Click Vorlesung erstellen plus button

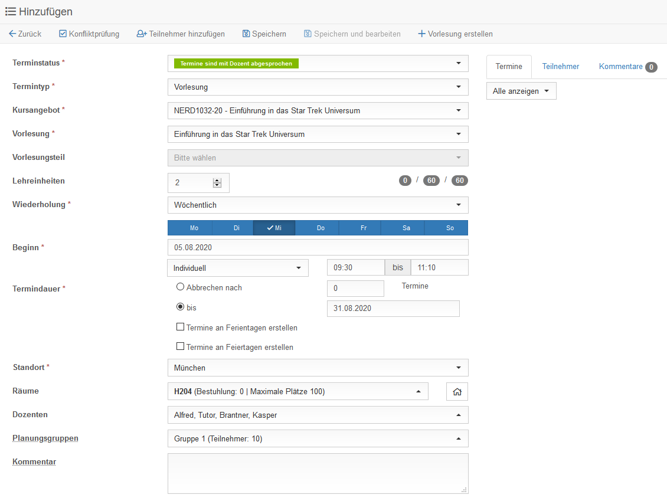coord(455,34)
